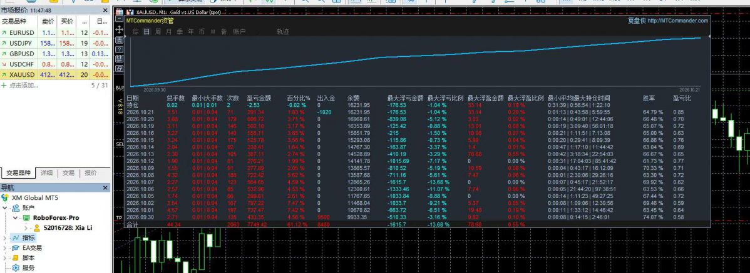750x273 pixels.
Task: Click the 卖价 column header
Action: click(48, 21)
